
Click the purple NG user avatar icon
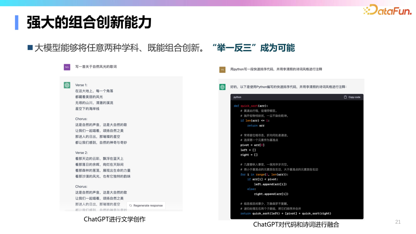click(x=67, y=67)
